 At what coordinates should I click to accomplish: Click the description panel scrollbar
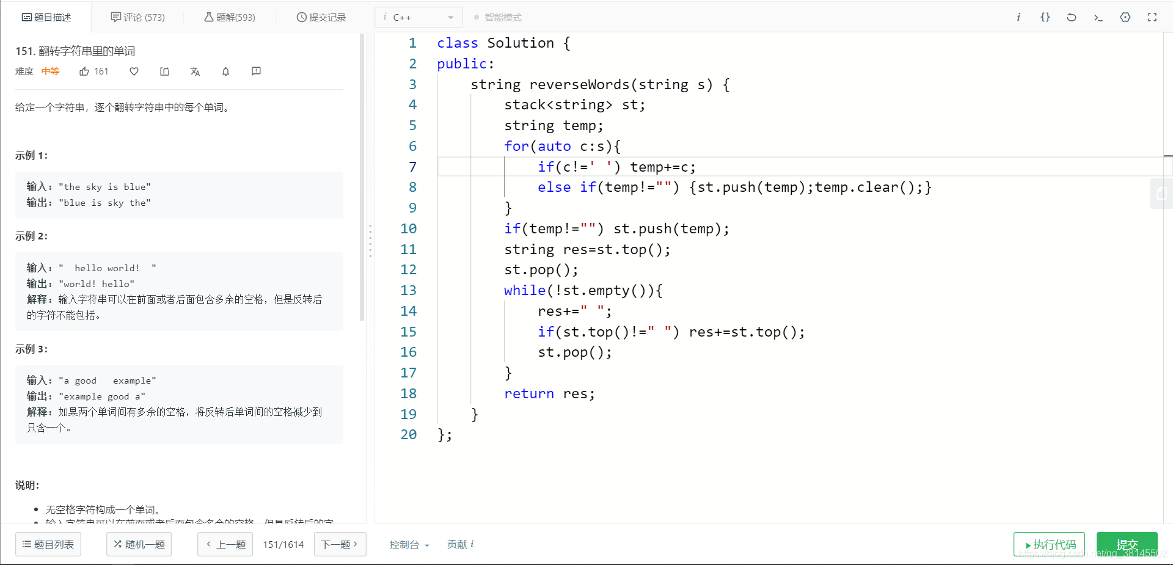(x=362, y=177)
